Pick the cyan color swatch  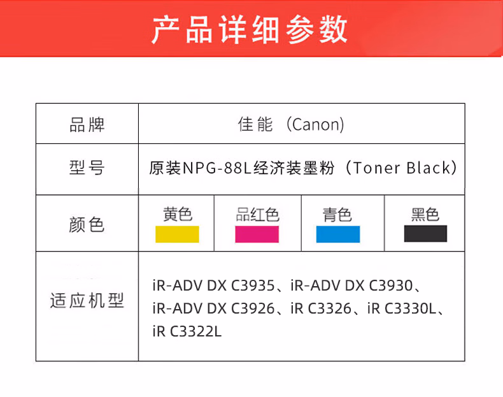(x=338, y=234)
